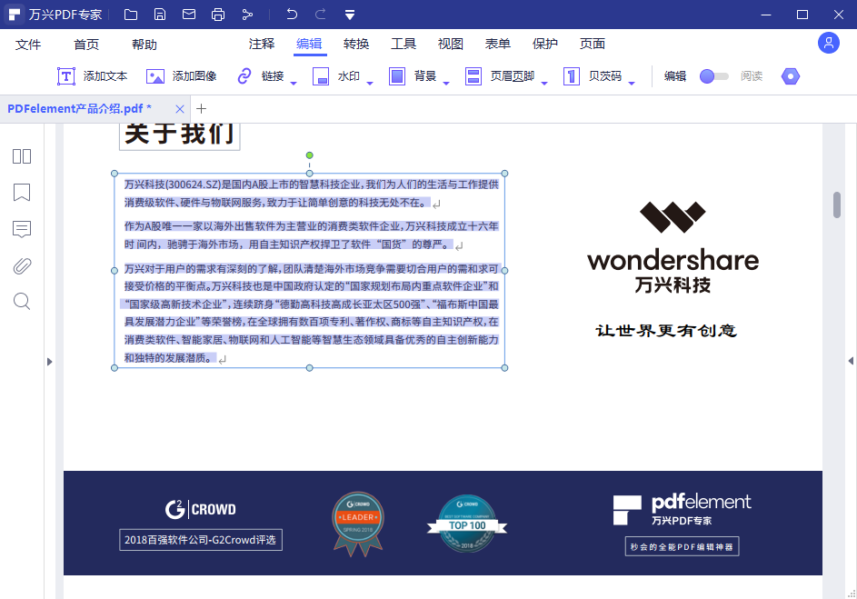The width and height of the screenshot is (857, 599).
Task: Click the share icon in title bar
Action: pyautogui.click(x=247, y=15)
